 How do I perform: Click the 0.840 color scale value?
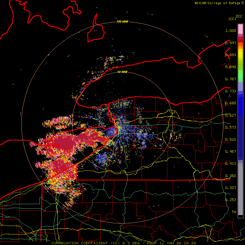(x=231, y=67)
